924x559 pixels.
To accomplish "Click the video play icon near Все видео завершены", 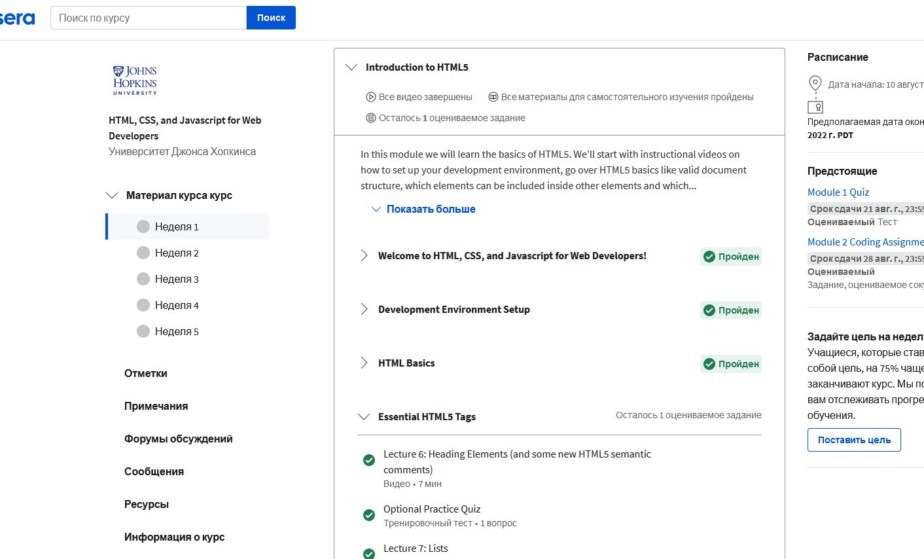I will click(x=370, y=97).
